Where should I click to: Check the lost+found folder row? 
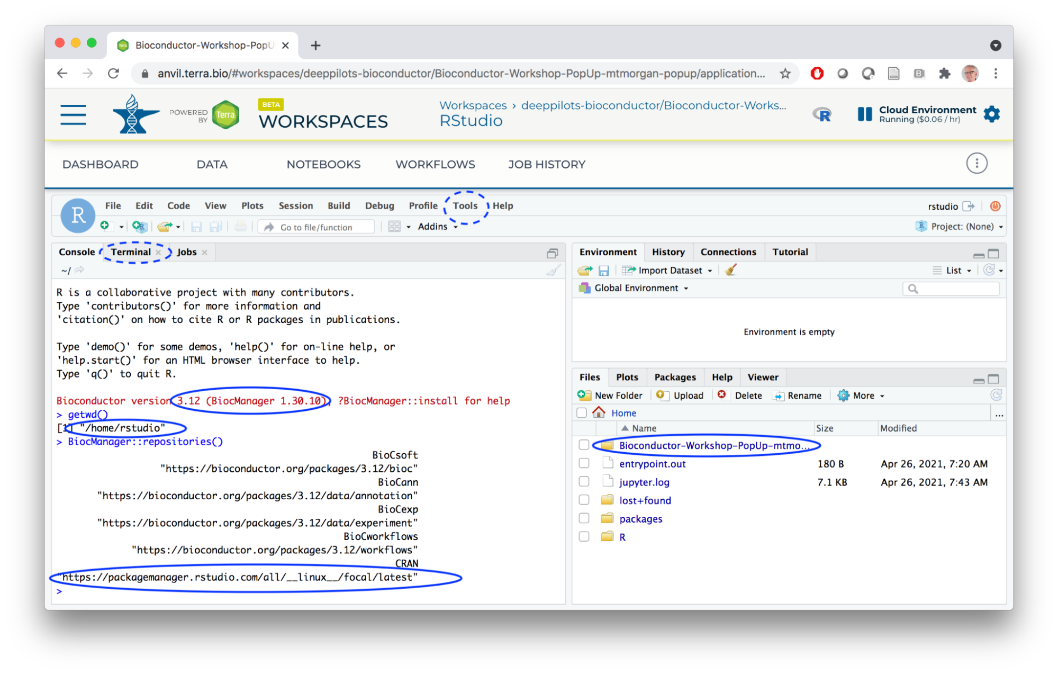click(x=584, y=500)
